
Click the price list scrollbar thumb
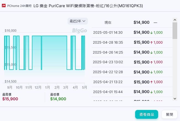[x=175, y=31]
